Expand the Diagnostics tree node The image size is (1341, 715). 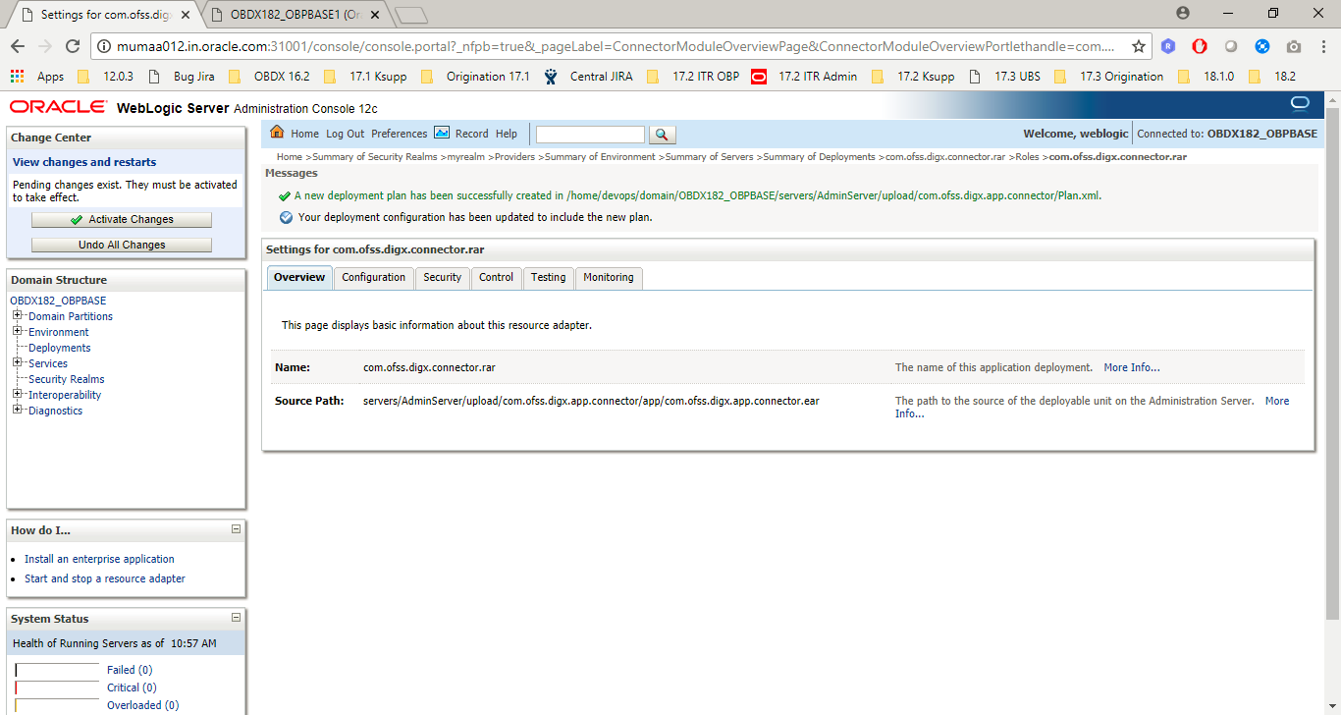(18, 410)
